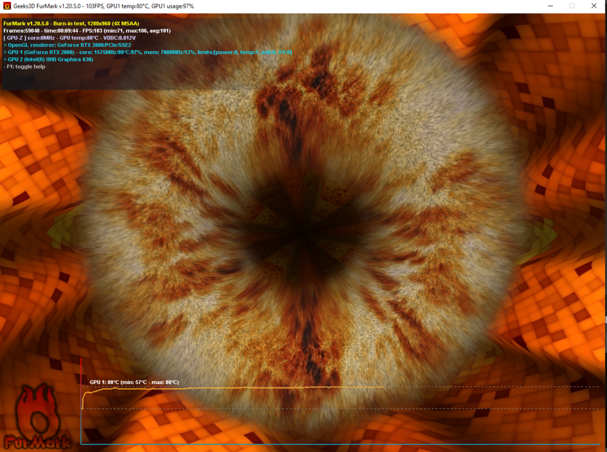Click the blue horizontal axis of temperature graph
Viewport: 607px width, 452px height.
pos(340,444)
